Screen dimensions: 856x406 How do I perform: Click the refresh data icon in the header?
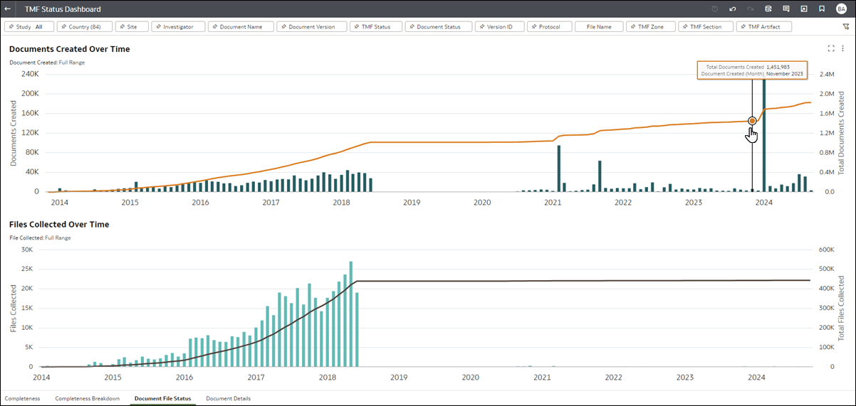pyautogui.click(x=768, y=9)
